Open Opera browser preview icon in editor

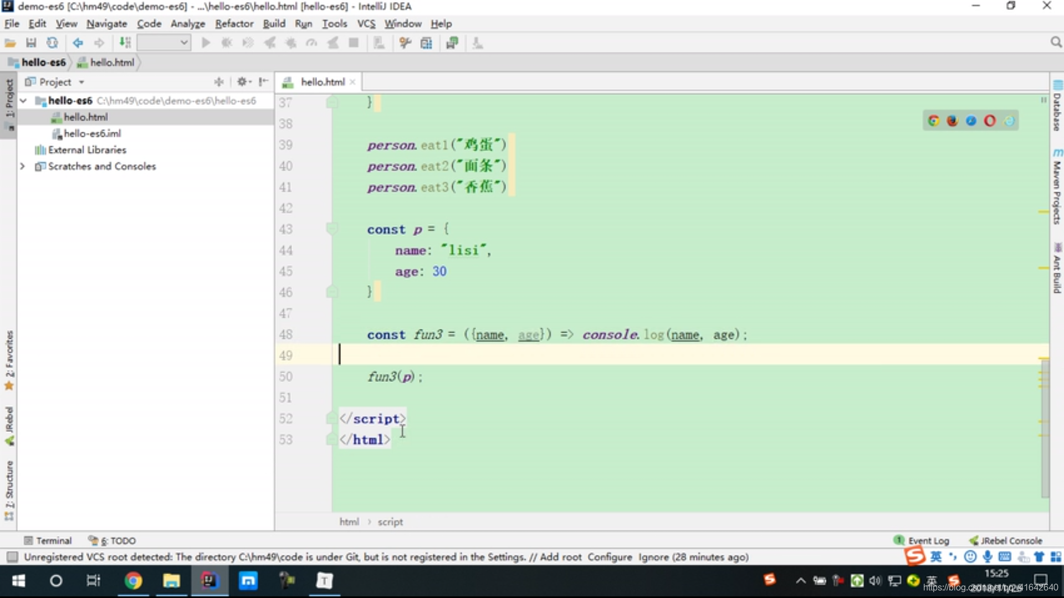click(x=990, y=121)
